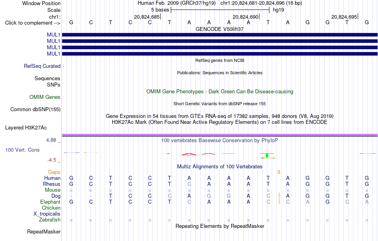This screenshot has height=241, width=378.
Task: Click the orange Gaps label
Action: point(54,172)
